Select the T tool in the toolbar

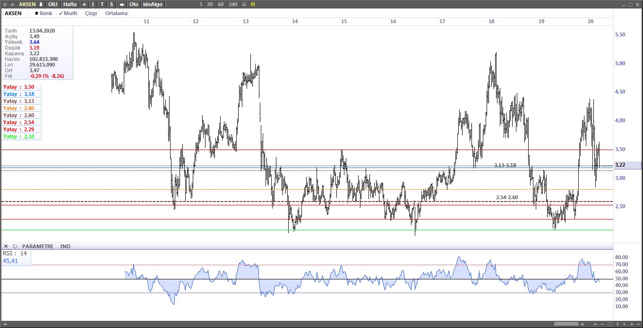[x=102, y=4]
